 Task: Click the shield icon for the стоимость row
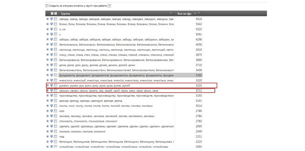tap(51, 121)
